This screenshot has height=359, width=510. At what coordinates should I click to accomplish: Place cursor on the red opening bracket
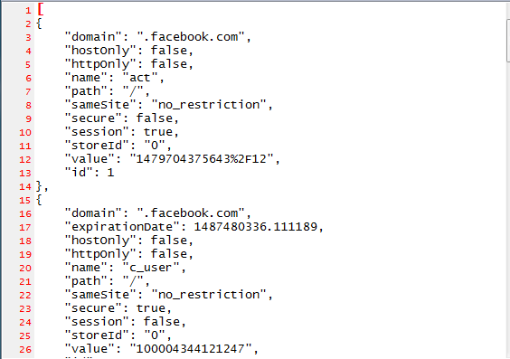[x=41, y=9]
